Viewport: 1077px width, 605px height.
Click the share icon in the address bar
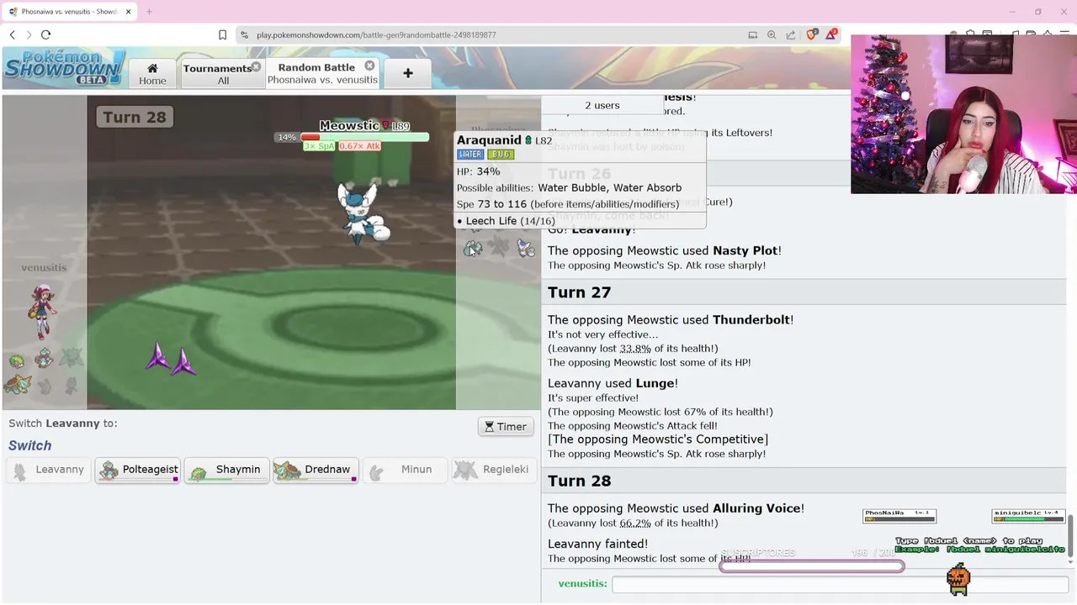coord(791,34)
